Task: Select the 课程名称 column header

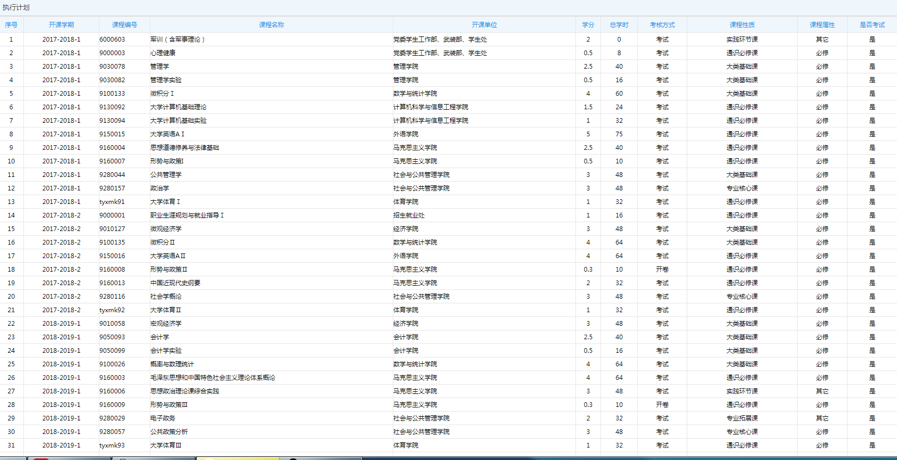Action: pyautogui.click(x=272, y=25)
